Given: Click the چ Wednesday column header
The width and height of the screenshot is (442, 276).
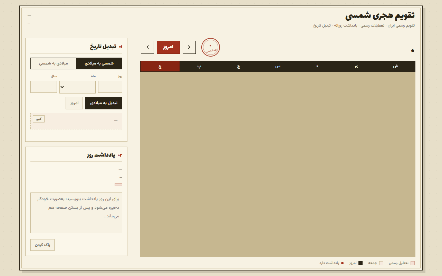Looking at the screenshot, I should pos(238,66).
